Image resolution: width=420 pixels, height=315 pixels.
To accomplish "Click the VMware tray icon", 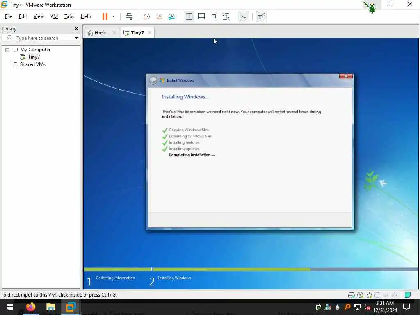I will tap(318, 307).
